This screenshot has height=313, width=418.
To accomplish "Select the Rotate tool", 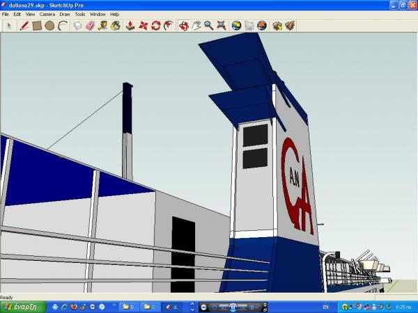I will 155,26.
